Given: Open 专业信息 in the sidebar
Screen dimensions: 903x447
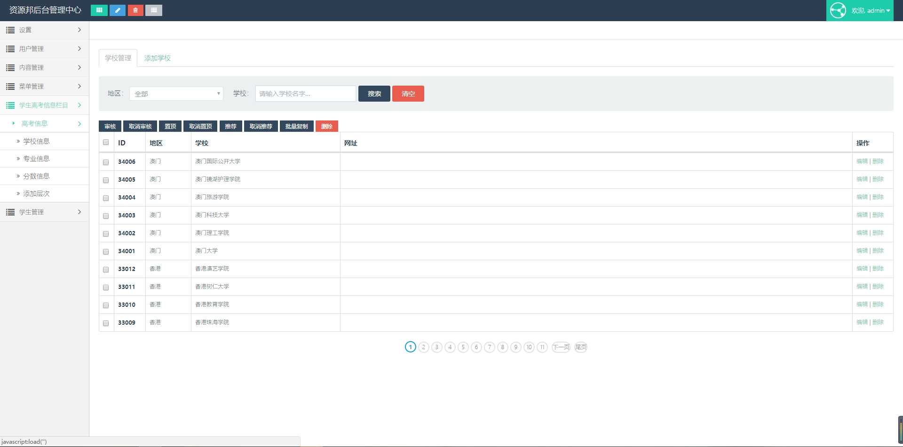Looking at the screenshot, I should point(36,159).
